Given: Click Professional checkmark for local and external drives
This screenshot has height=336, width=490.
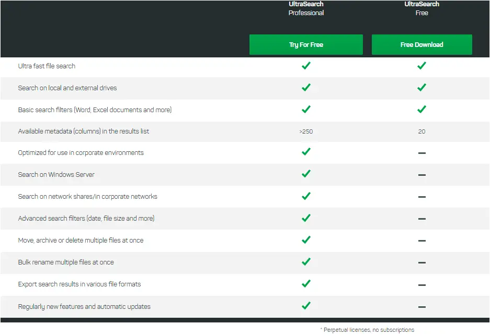Looking at the screenshot, I should tap(306, 88).
